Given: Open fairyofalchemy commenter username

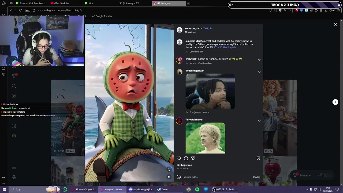Looking at the screenshot, I should [x=194, y=120].
